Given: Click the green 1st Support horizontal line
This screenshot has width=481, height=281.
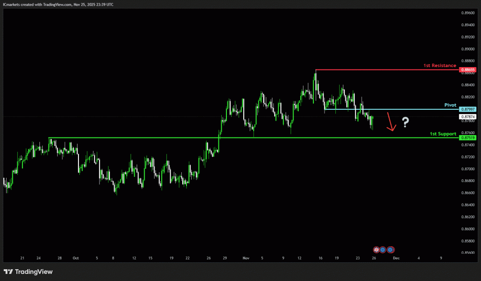Looking at the screenshot, I should pyautogui.click(x=282, y=138).
